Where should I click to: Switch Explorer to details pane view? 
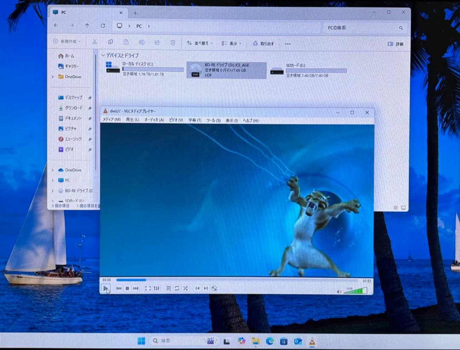click(395, 44)
